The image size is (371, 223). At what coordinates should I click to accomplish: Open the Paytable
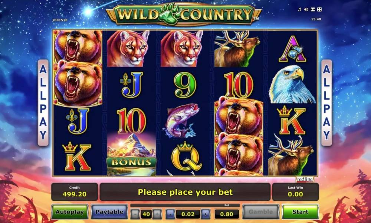pyautogui.click(x=109, y=211)
